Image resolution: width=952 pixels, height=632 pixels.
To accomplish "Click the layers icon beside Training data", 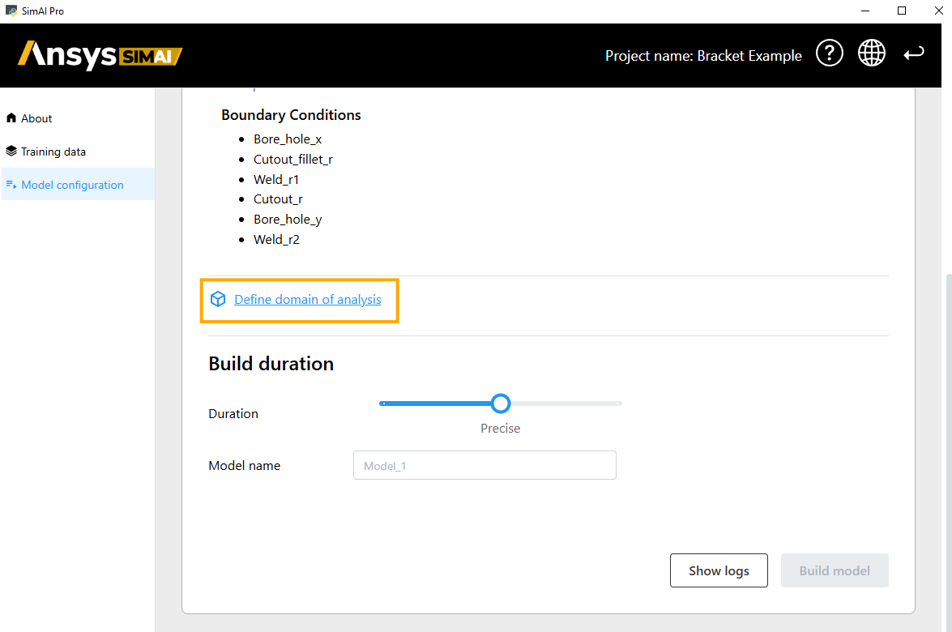I will (11, 152).
